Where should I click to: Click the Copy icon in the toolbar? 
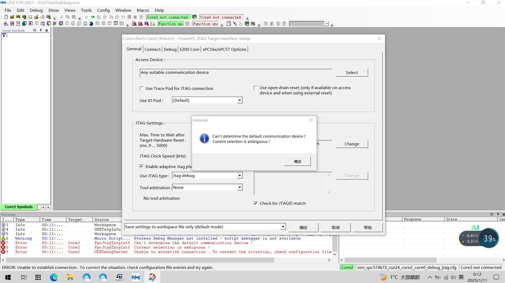(68, 17)
